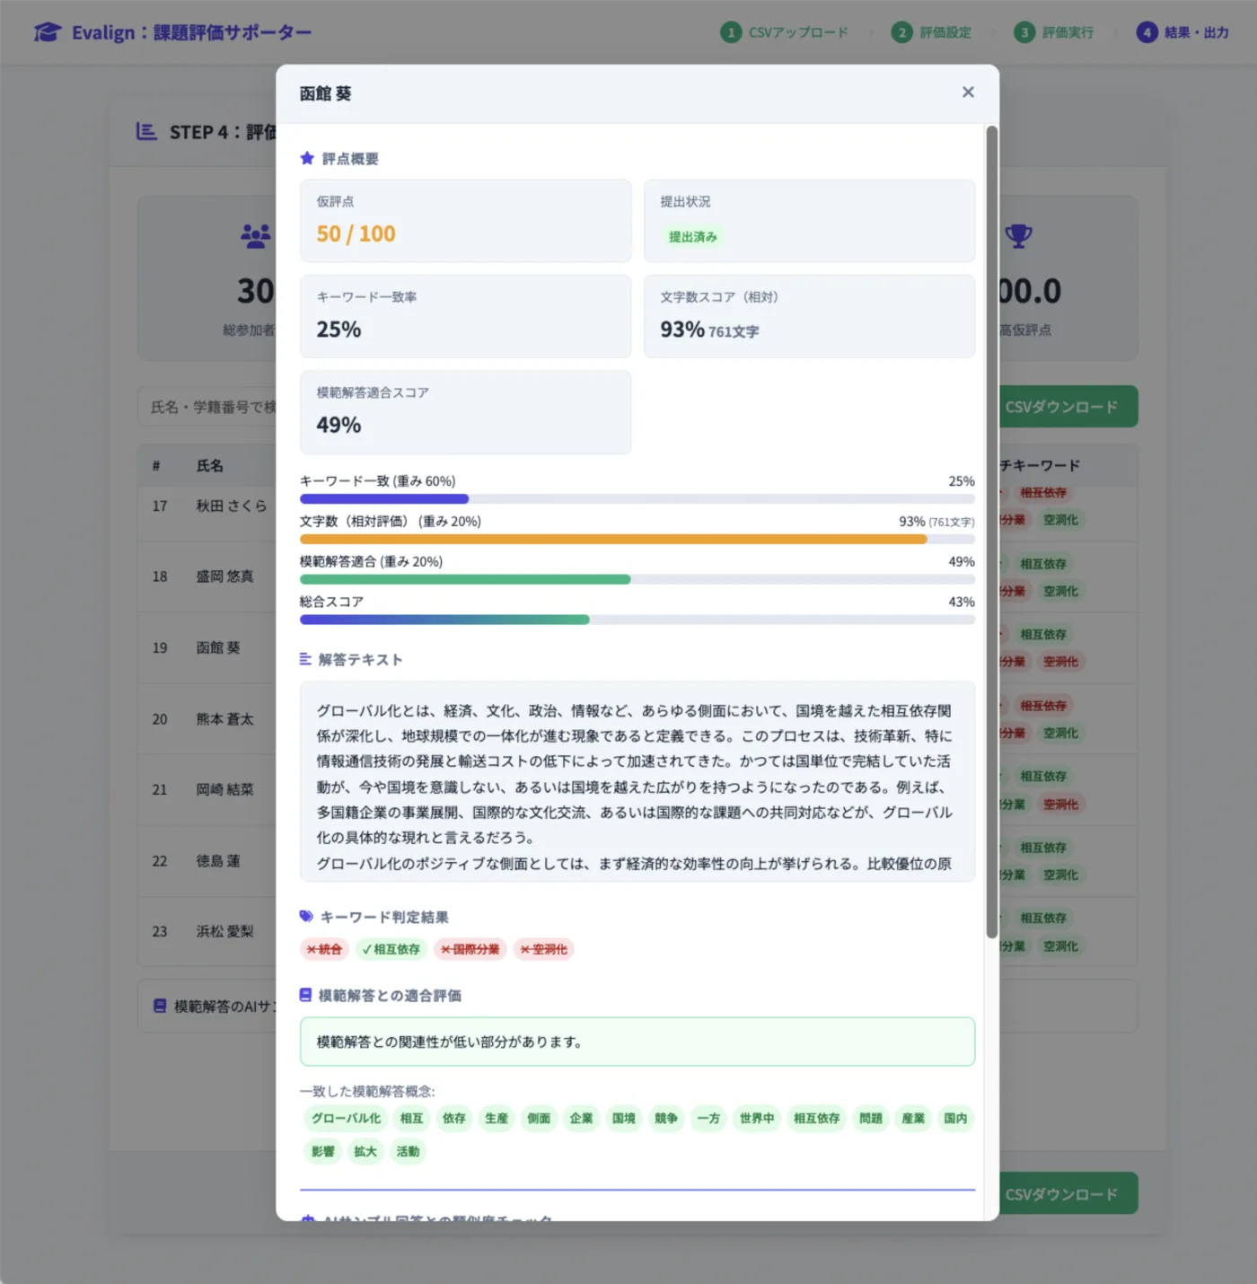
Task: Click the キーワード一致 progress bar
Action: [x=637, y=499]
